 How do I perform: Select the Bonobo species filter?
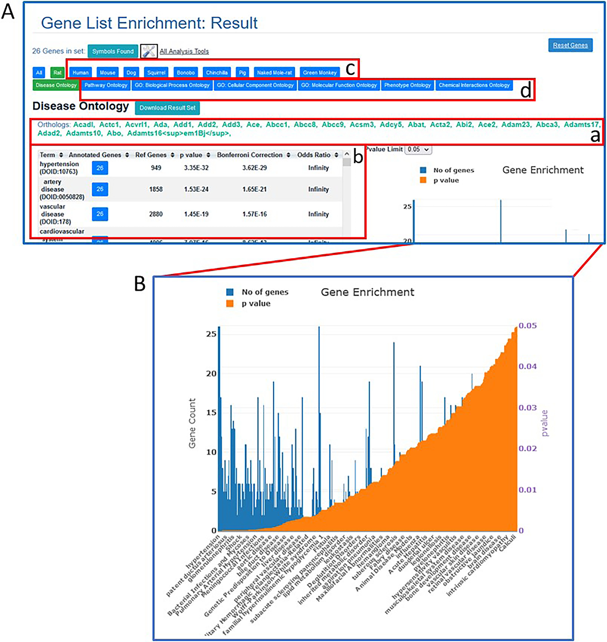[x=186, y=72]
